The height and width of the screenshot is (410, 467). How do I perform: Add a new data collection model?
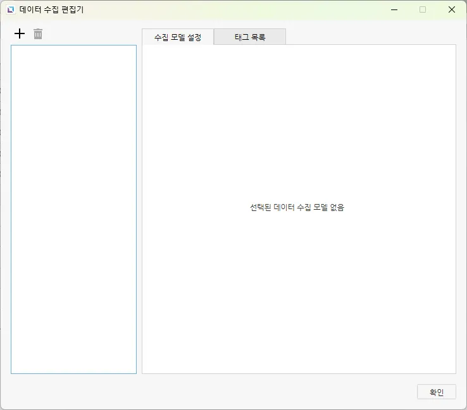pyautogui.click(x=20, y=33)
